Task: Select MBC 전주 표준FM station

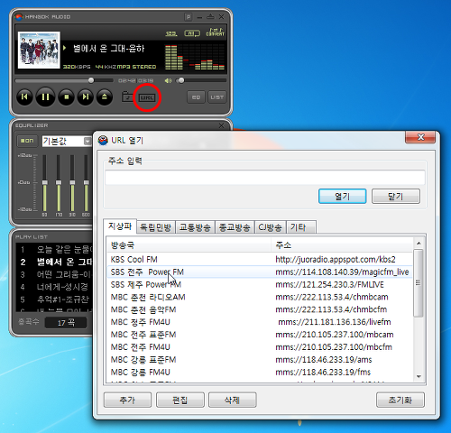Action: tap(260, 335)
